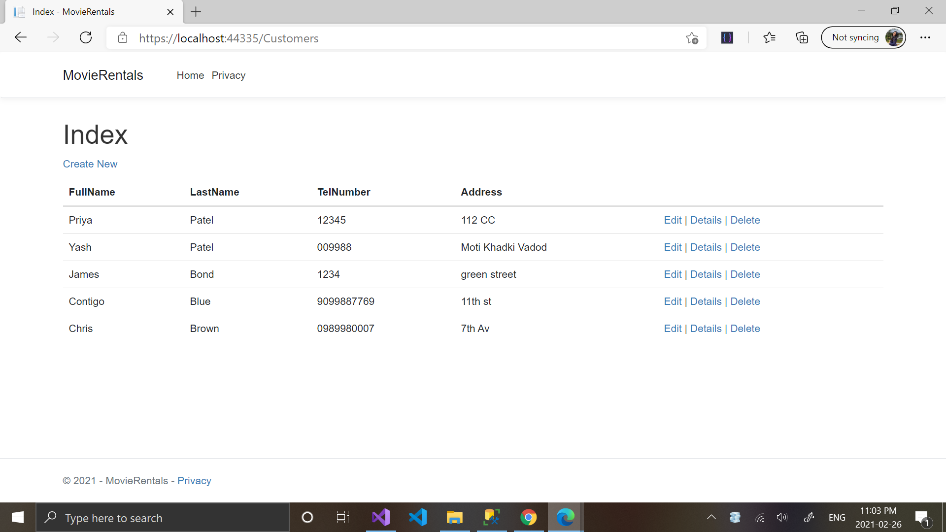Edit the James Bond customer

coord(673,274)
